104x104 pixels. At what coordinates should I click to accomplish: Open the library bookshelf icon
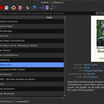coord(27,8)
